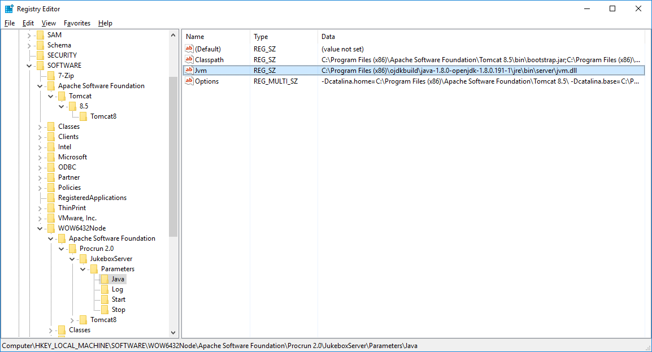This screenshot has height=352, width=652.
Task: Click the (Default) value icon
Action: coord(189,49)
